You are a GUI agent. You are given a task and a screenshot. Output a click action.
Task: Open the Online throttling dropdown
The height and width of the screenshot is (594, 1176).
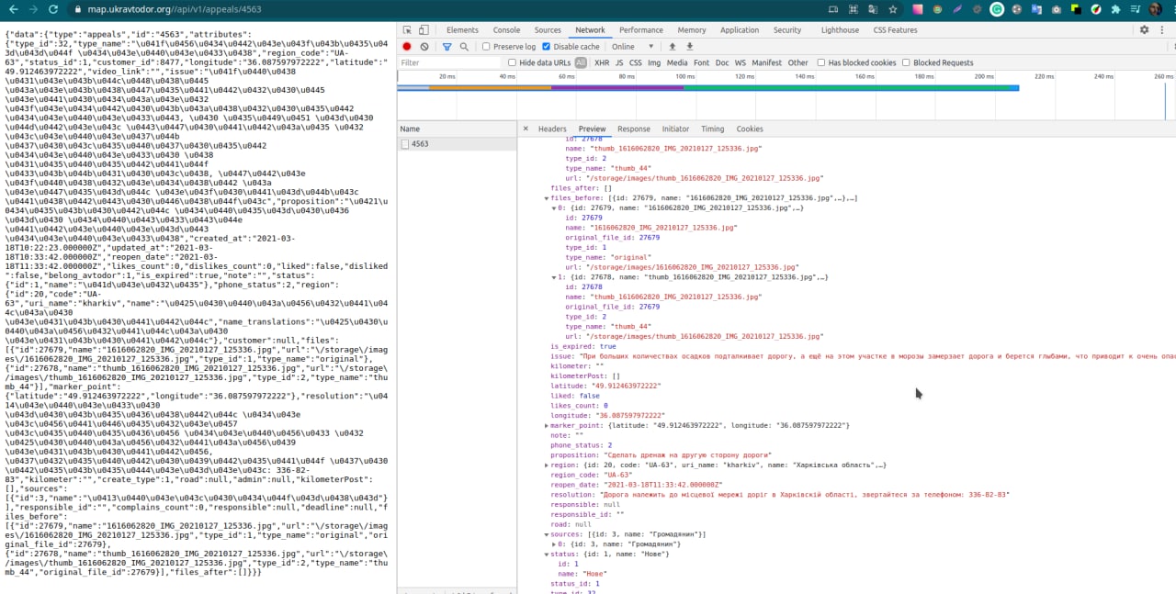coord(632,47)
